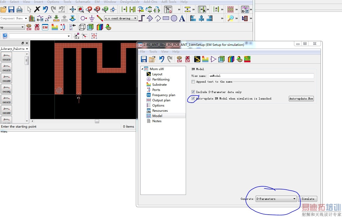Image resolution: width=342 pixels, height=217 pixels.
Task: Select the red trace drawing tool
Action: click(x=100, y=18)
